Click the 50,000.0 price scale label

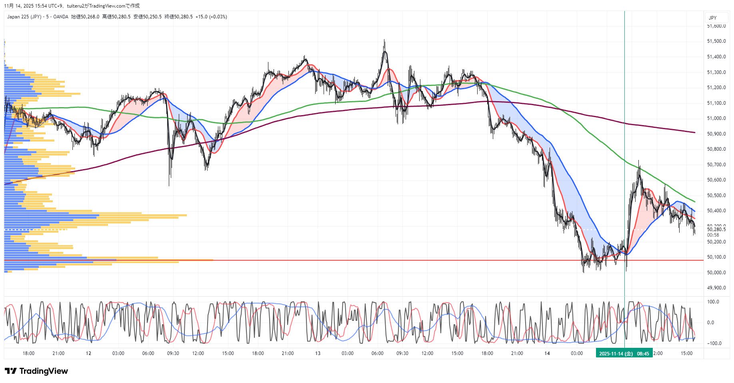click(x=716, y=273)
